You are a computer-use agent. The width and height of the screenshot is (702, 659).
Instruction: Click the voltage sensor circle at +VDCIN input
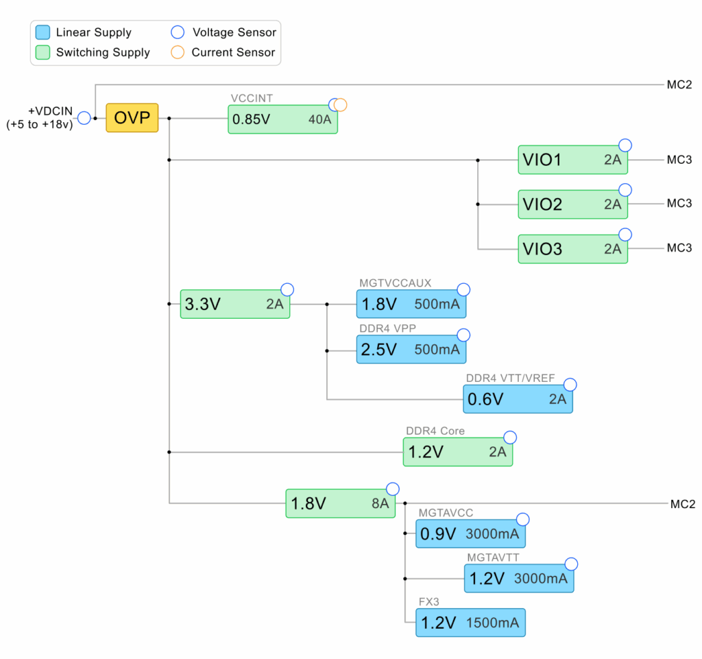[84, 118]
